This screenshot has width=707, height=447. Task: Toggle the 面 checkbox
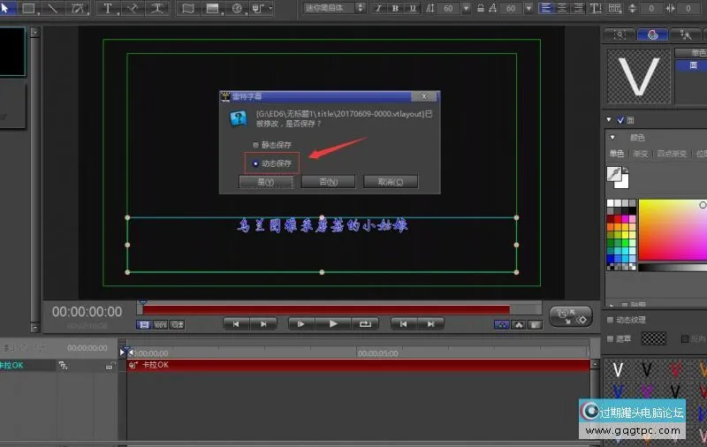pyautogui.click(x=620, y=120)
